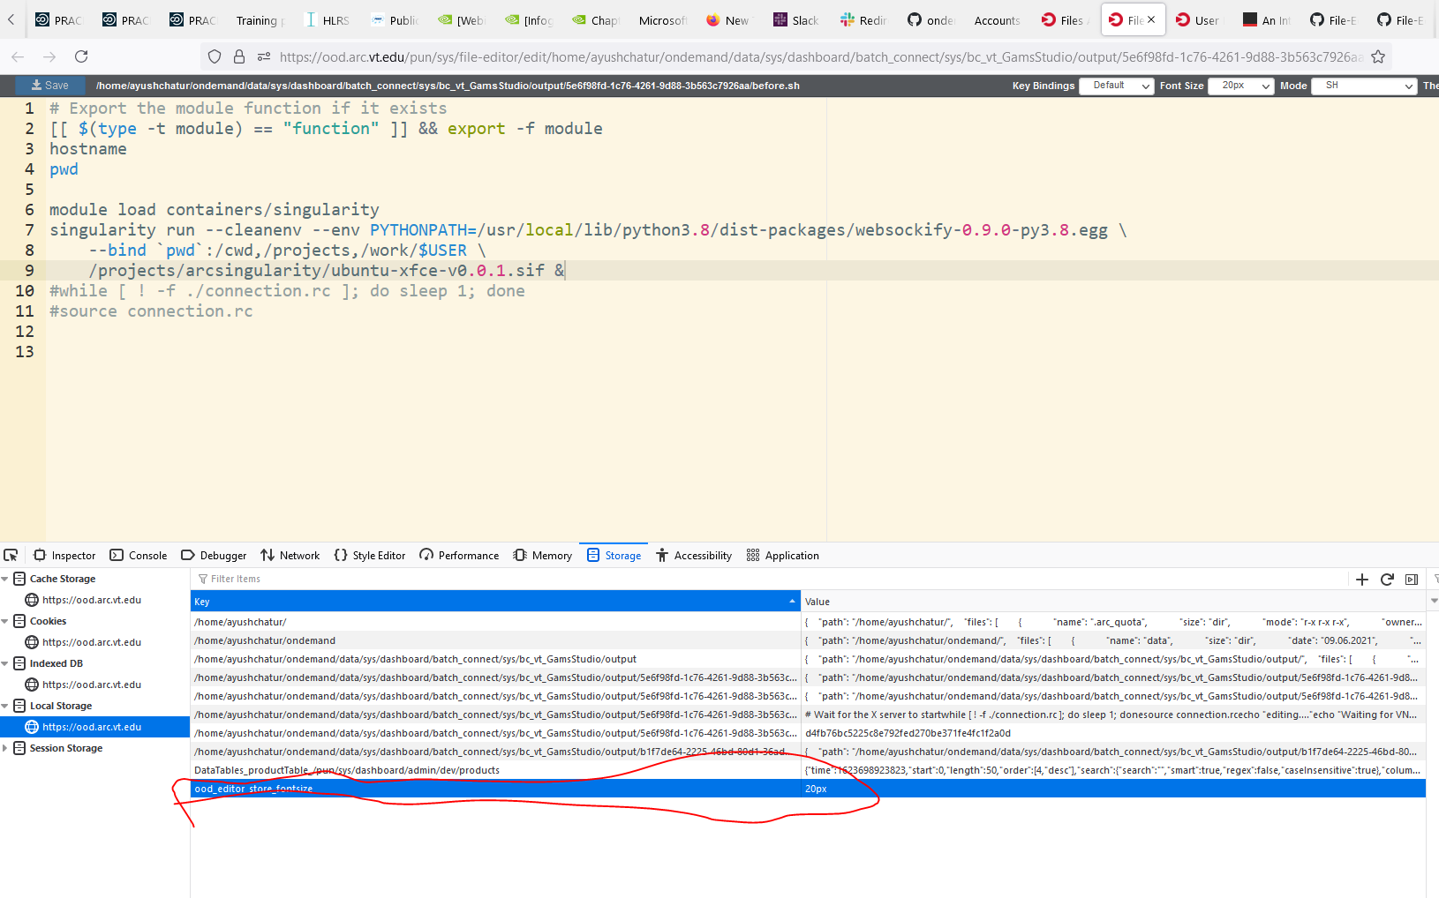Switch to the New Firefox browser tab
The image size is (1439, 898).
(x=729, y=19)
